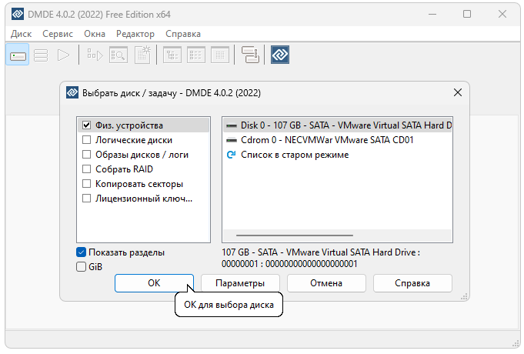The height and width of the screenshot is (354, 524).
Task: Open the tree view toolbar icon
Action: [x=172, y=55]
